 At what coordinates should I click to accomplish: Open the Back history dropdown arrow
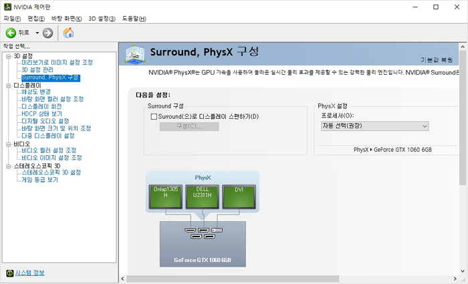pos(37,33)
